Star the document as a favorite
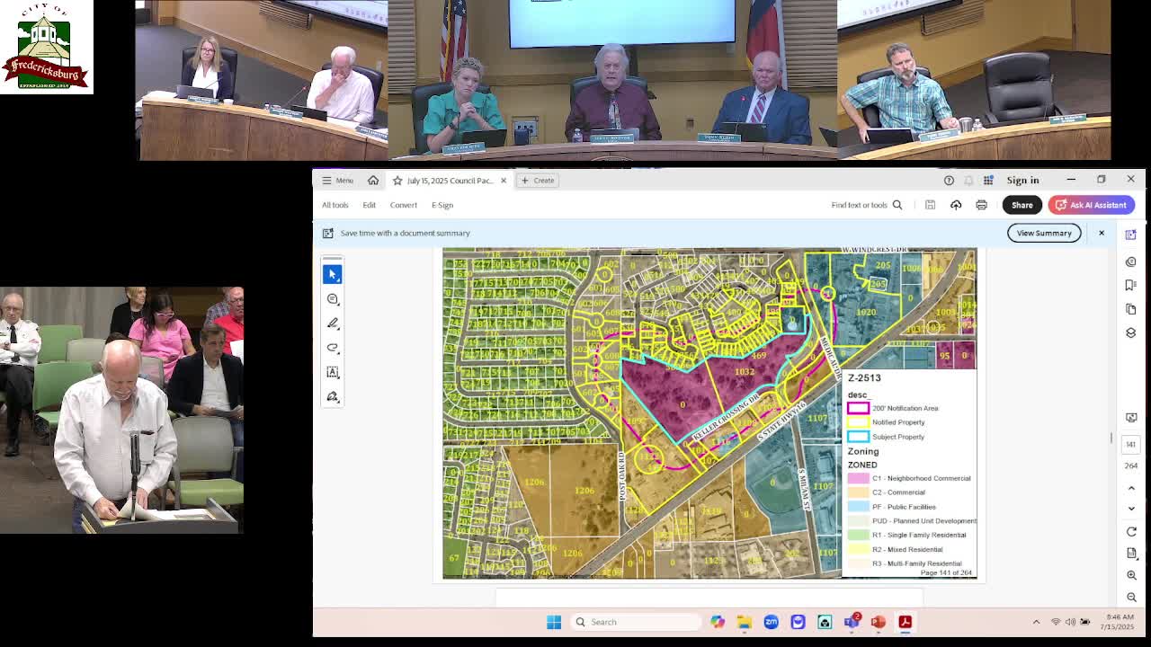Viewport: 1151px width, 647px height. pos(397,180)
